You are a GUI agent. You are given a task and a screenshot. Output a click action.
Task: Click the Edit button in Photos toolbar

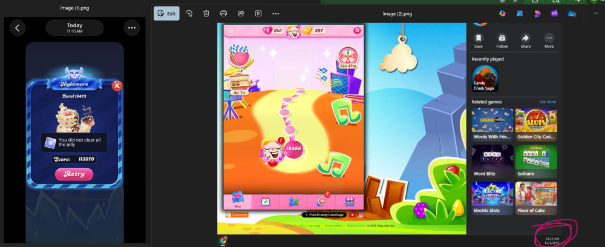[x=166, y=13]
